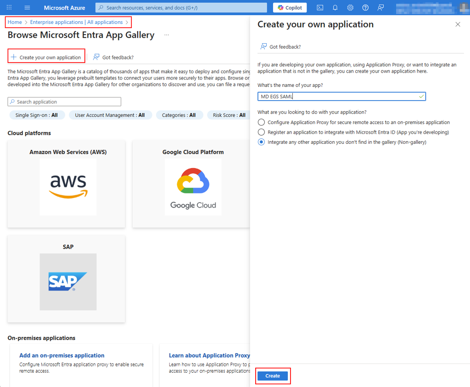Expand the Single Sign-on filter
Viewport: 470px width, 387px height.
click(37, 115)
